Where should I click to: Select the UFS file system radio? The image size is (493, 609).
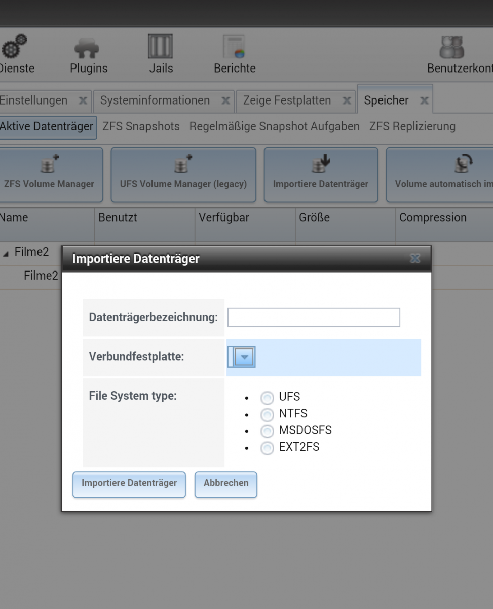[267, 398]
